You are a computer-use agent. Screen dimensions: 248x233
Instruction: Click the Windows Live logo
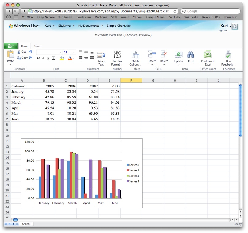[x=24, y=26]
